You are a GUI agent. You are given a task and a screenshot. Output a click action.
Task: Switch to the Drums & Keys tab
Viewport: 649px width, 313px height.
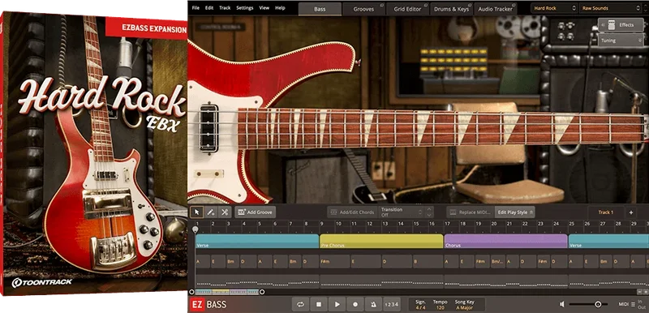click(x=453, y=9)
